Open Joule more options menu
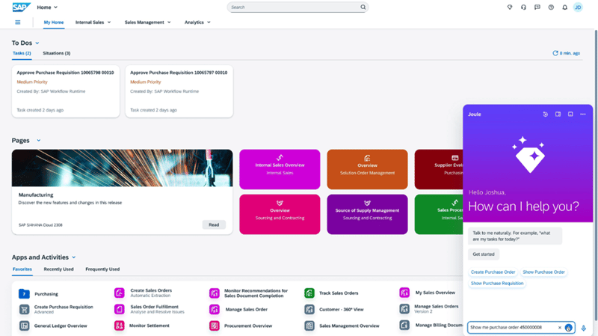 [x=583, y=114]
